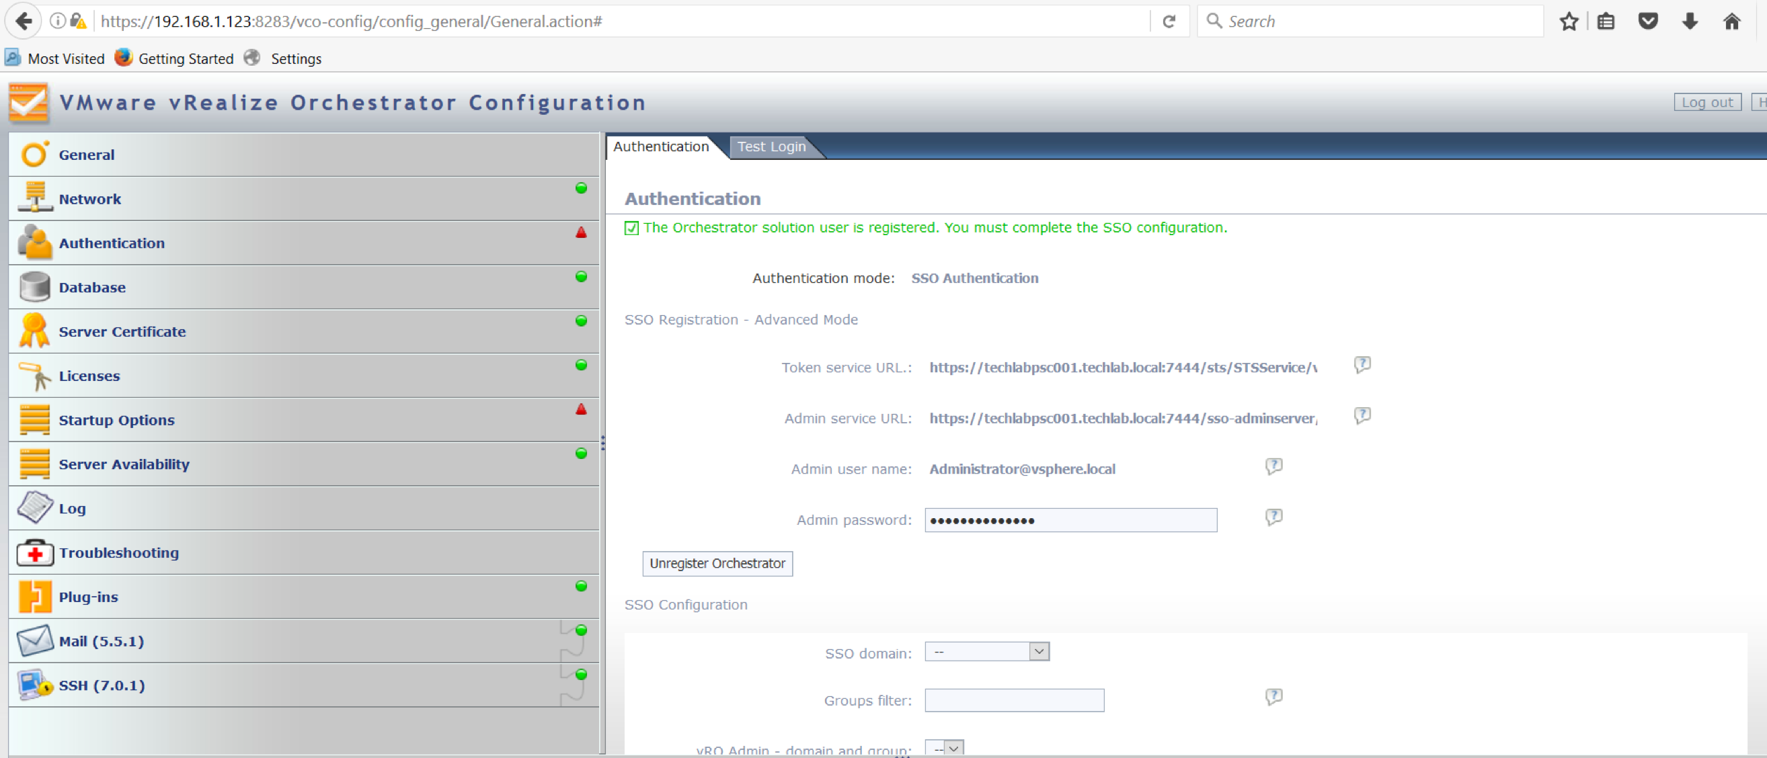This screenshot has width=1767, height=758.
Task: Click the insecure connection lock warning icon
Action: pyautogui.click(x=78, y=22)
